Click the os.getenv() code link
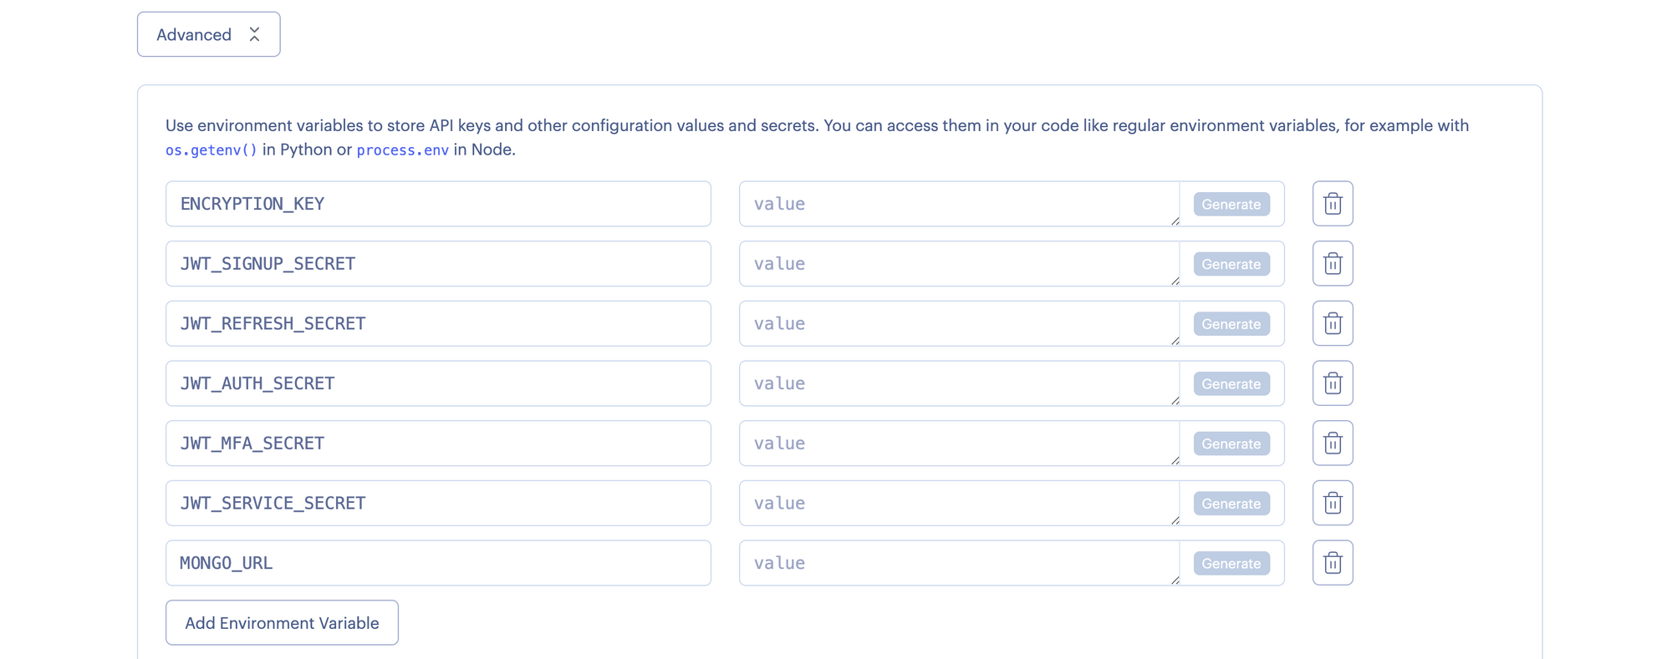This screenshot has height=659, width=1672. pos(210,150)
